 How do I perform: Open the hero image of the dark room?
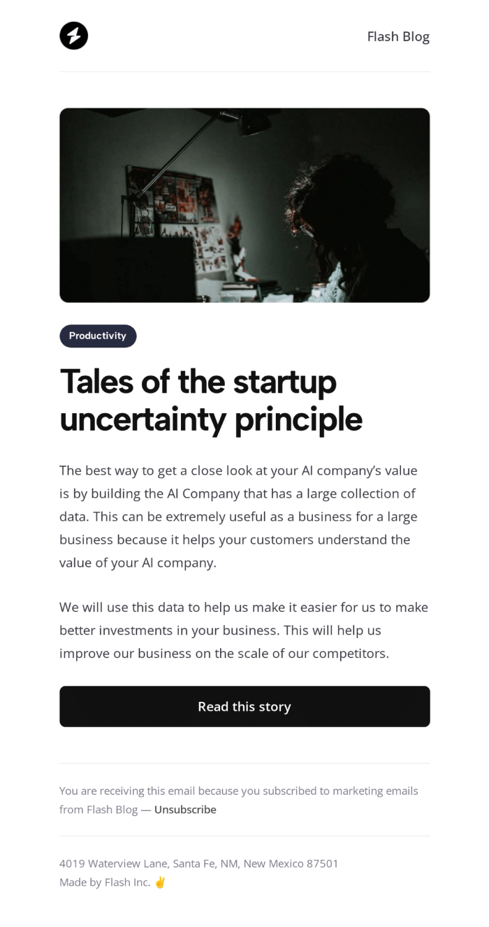click(x=245, y=204)
